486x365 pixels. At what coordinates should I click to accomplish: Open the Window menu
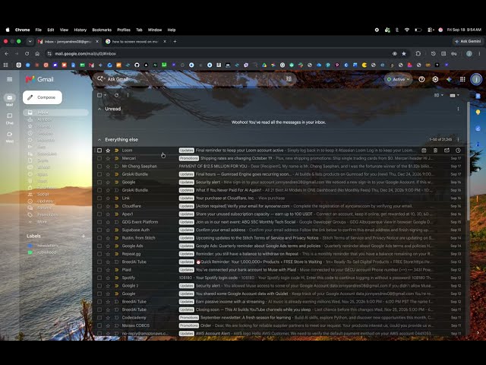coord(155,30)
